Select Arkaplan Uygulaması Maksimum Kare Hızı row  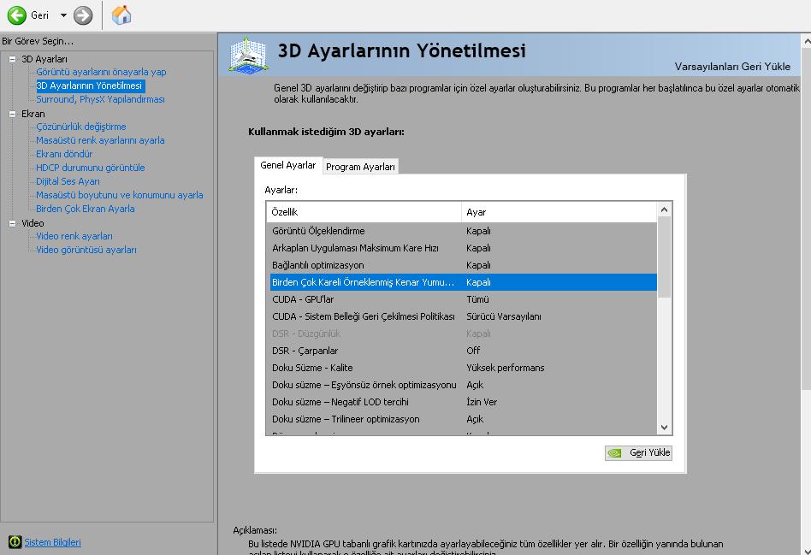[462, 248]
